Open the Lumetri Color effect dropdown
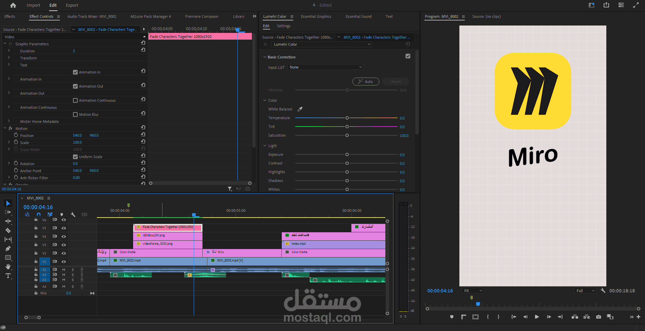645x331 pixels. tap(322, 44)
